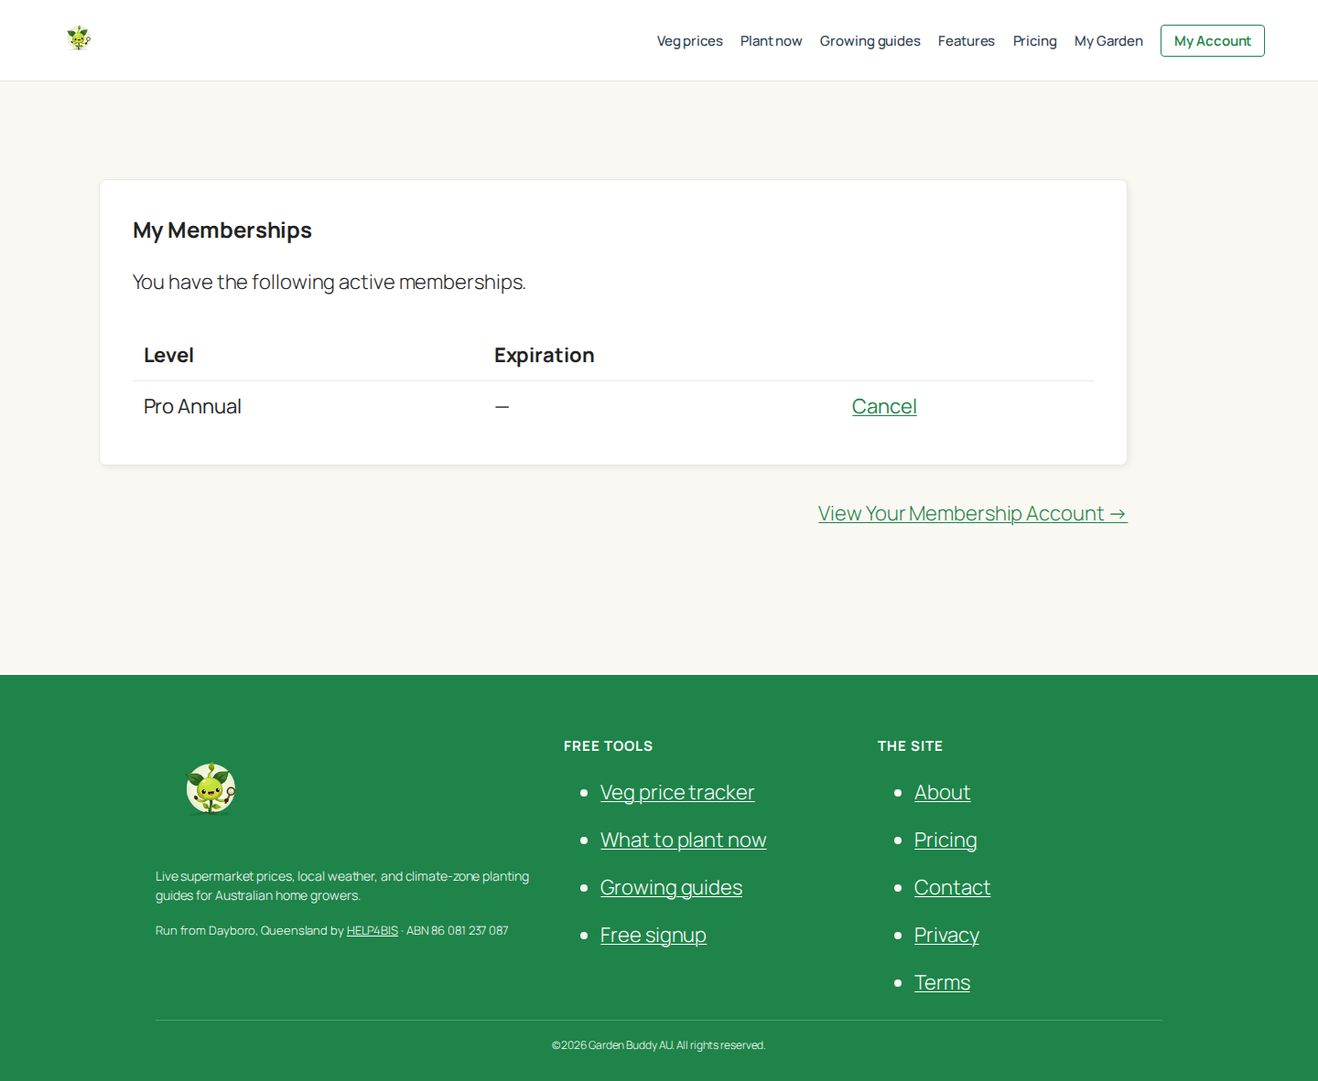Click the Free signup link
1318x1081 pixels.
(x=653, y=935)
